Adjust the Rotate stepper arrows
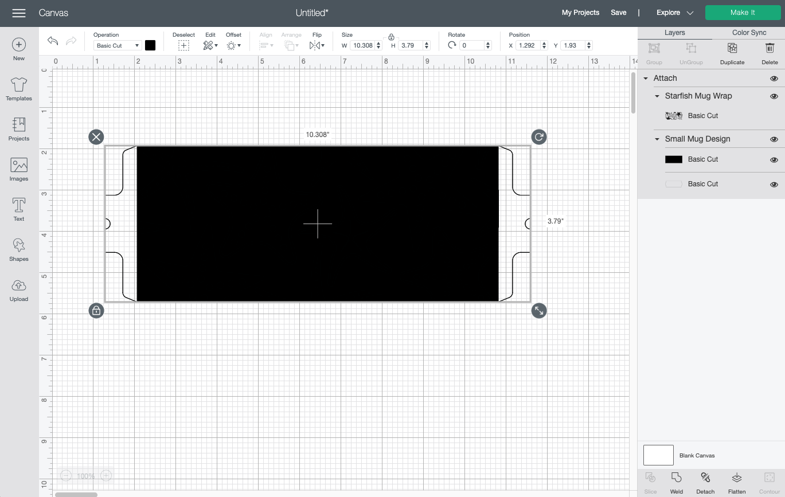Image resolution: width=785 pixels, height=497 pixels. point(488,45)
